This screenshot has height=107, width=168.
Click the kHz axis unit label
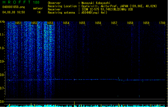click(x=2, y=22)
